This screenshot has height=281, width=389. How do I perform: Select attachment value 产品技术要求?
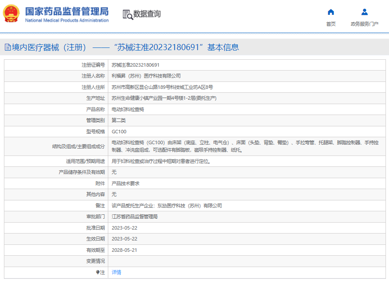(126, 183)
